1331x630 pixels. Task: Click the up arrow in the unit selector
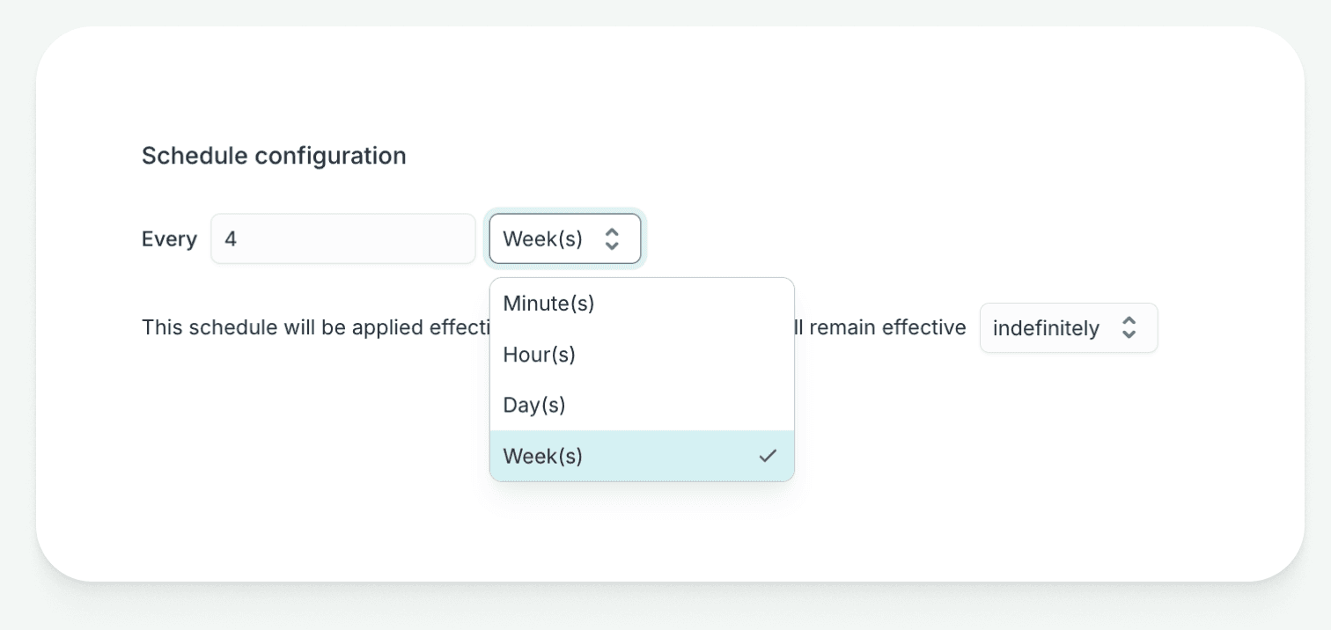click(613, 233)
